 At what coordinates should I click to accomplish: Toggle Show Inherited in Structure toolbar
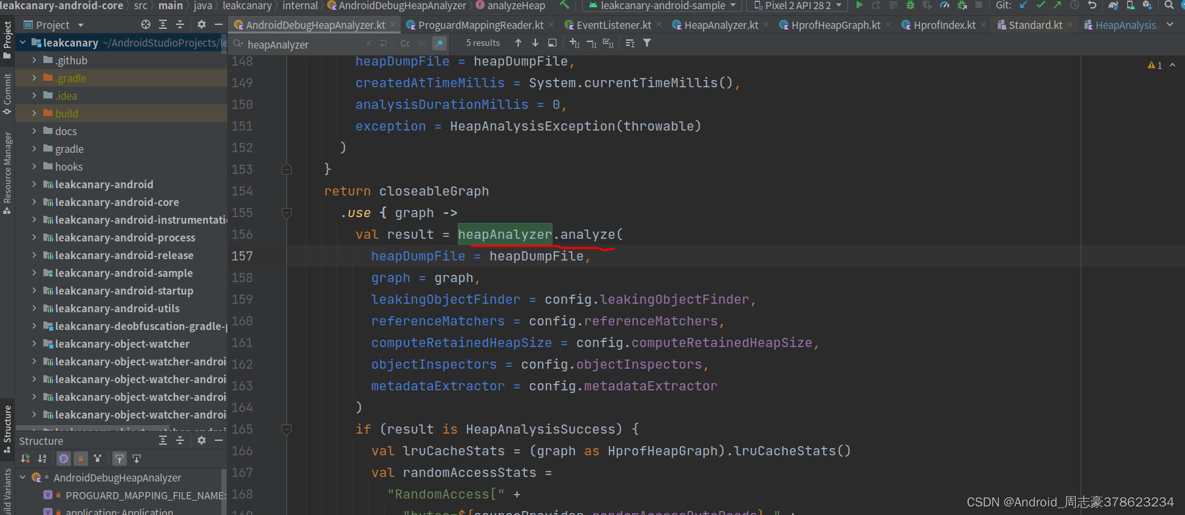coord(98,459)
